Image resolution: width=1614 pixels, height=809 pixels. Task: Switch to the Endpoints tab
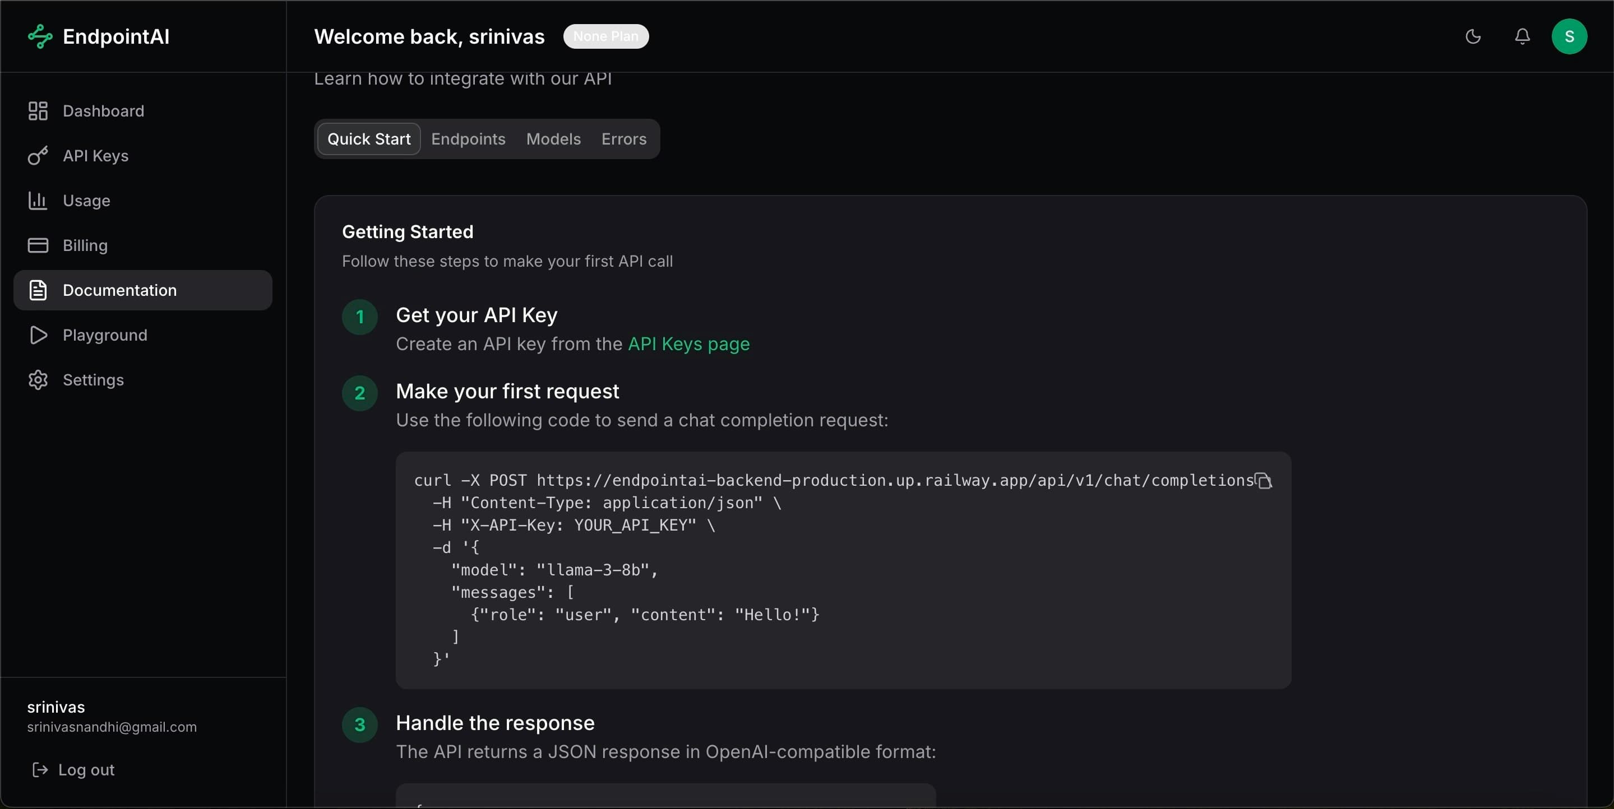pos(468,139)
